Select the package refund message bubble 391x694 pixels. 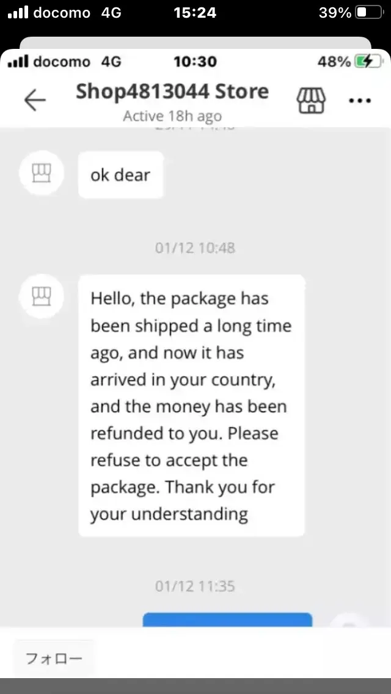(x=191, y=406)
